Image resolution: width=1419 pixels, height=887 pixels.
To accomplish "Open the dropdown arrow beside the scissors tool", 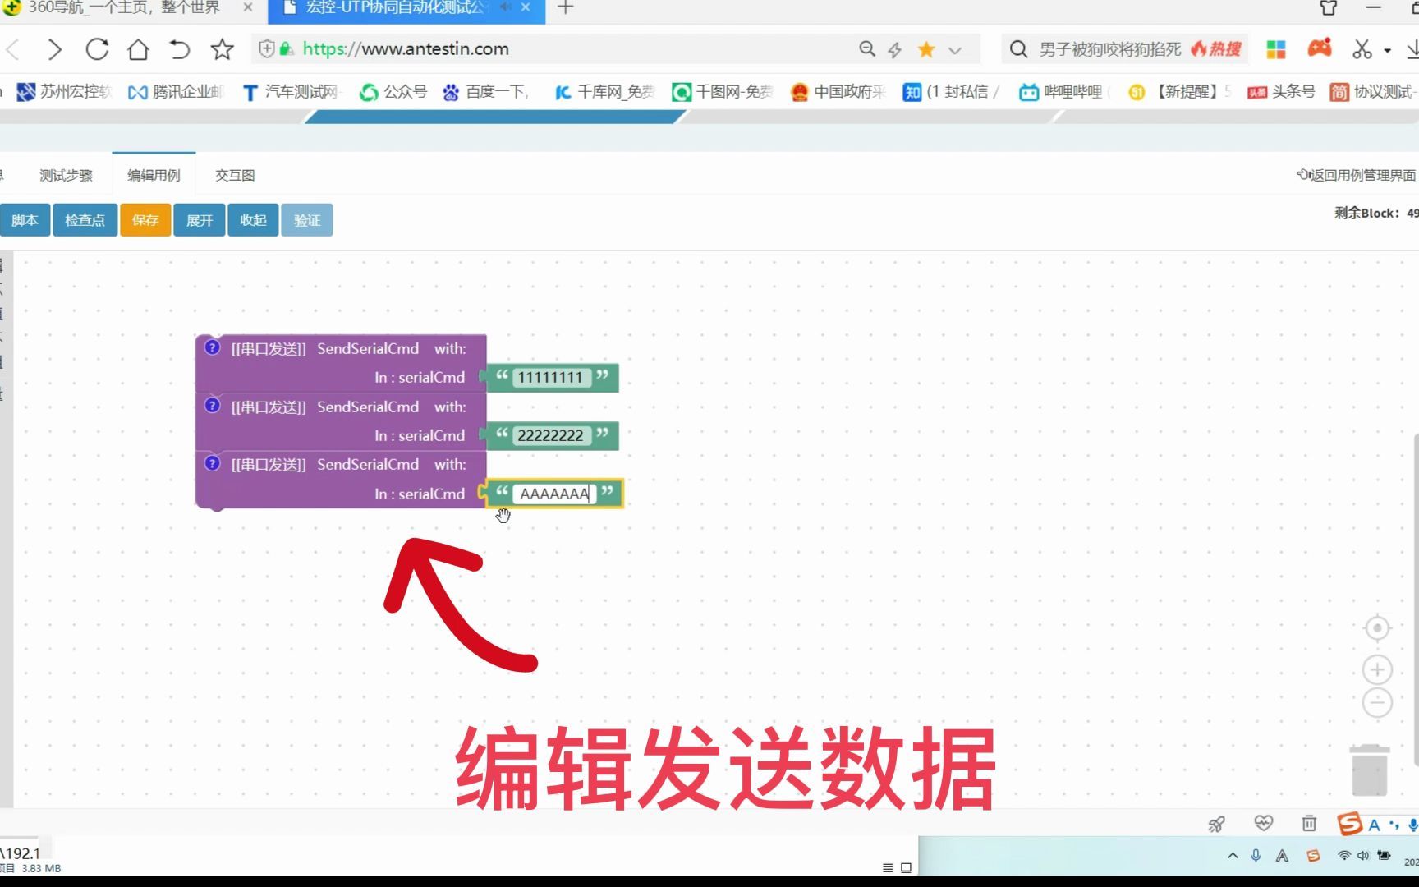I will (1388, 49).
